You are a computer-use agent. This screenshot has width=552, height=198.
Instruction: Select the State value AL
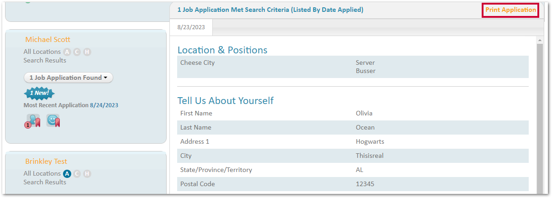point(360,170)
